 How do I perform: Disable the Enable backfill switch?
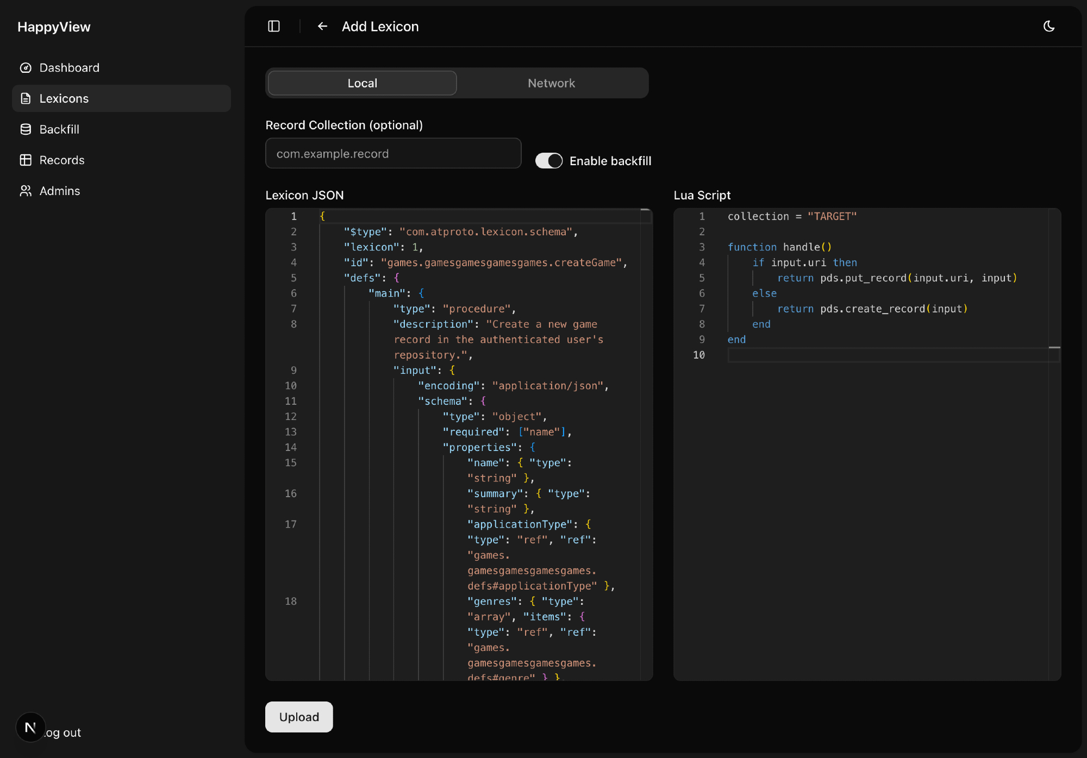548,161
